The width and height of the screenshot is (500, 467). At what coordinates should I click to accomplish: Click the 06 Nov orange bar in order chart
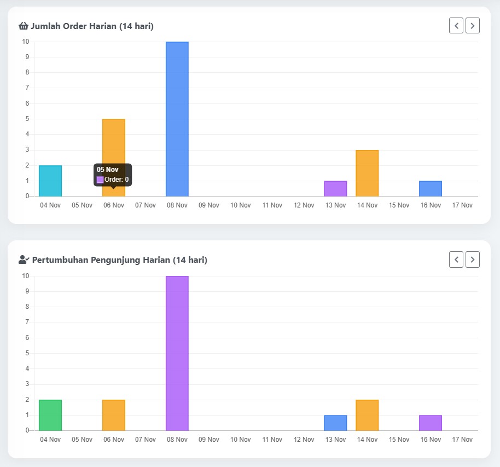click(x=114, y=142)
